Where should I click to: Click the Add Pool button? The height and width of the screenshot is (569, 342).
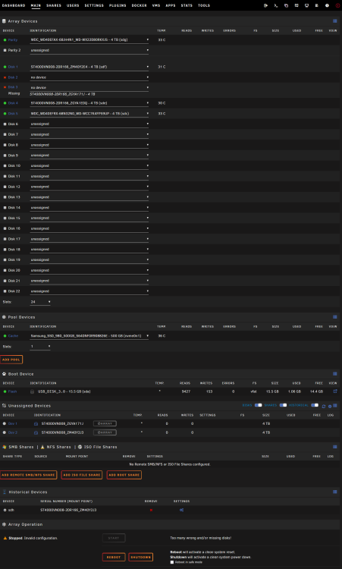click(11, 360)
